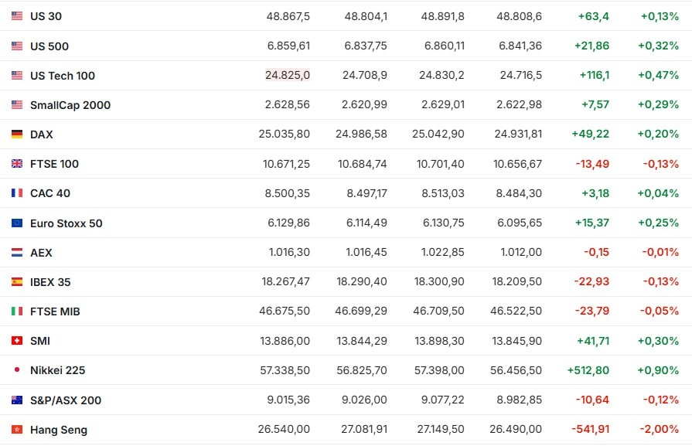Click the German flag next to DAX

point(17,134)
